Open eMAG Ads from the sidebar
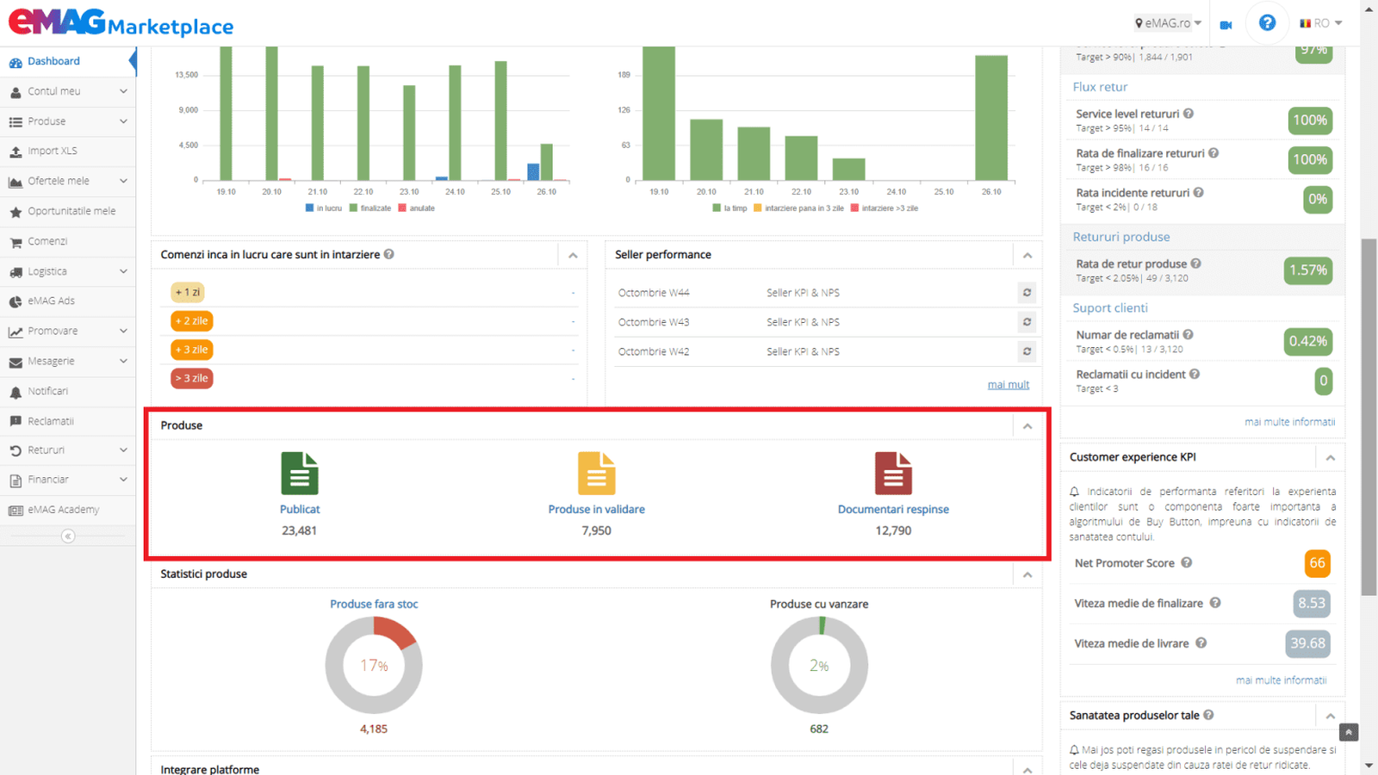Viewport: 1378px width, 775px height. 51,301
